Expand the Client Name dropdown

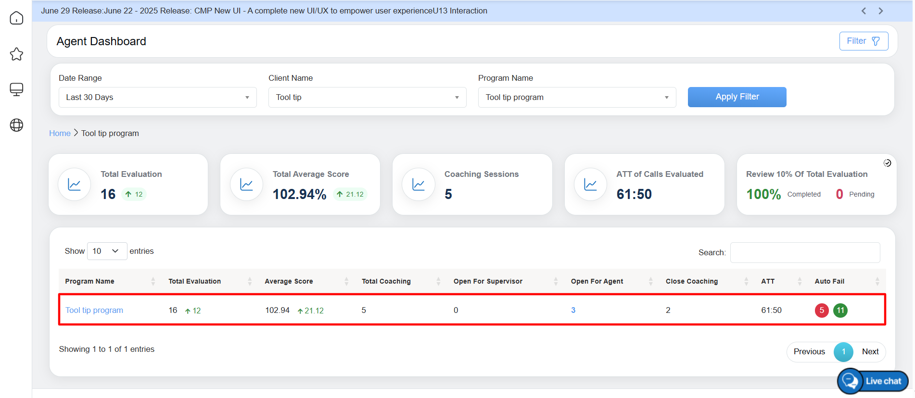click(367, 97)
